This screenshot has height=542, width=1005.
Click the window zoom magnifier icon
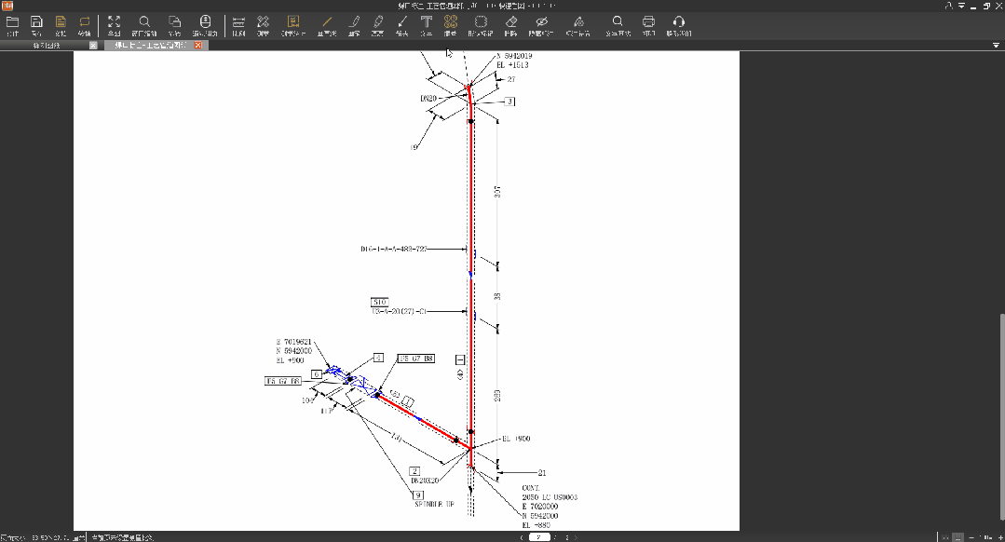point(144,21)
